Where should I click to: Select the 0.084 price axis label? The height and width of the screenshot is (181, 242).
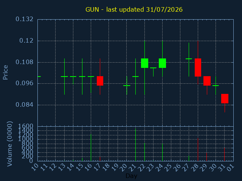click(24, 105)
